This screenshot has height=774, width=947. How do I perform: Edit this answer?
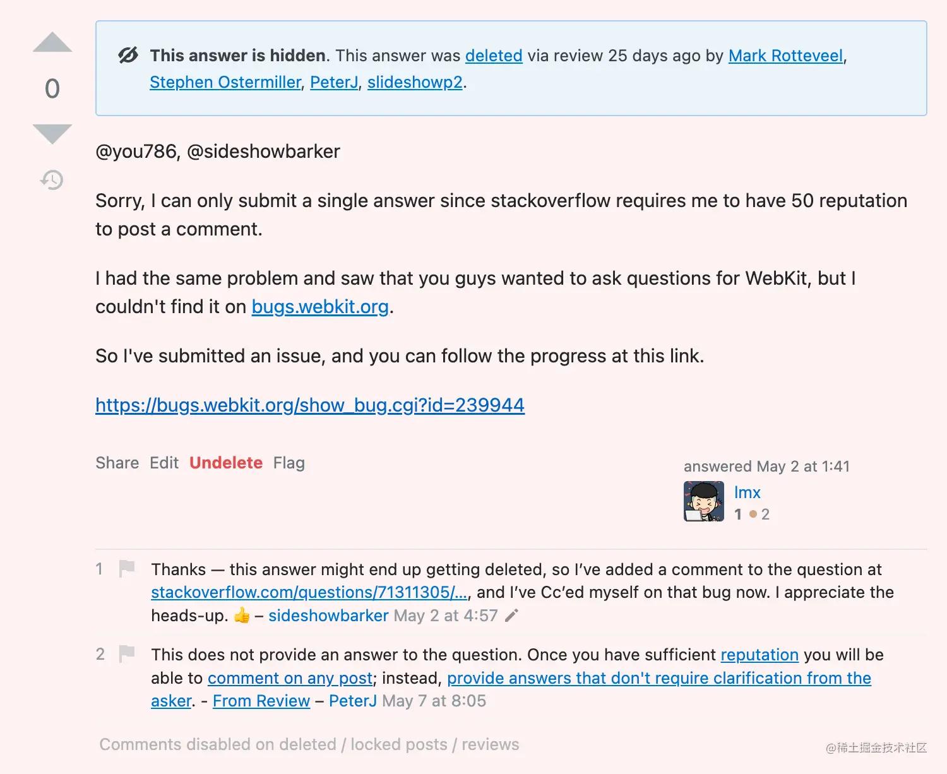(164, 463)
